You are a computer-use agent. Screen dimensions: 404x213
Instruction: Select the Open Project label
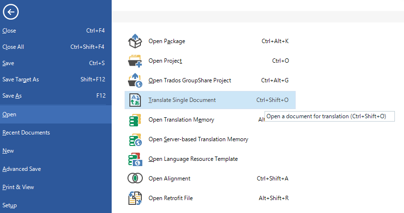[165, 61]
